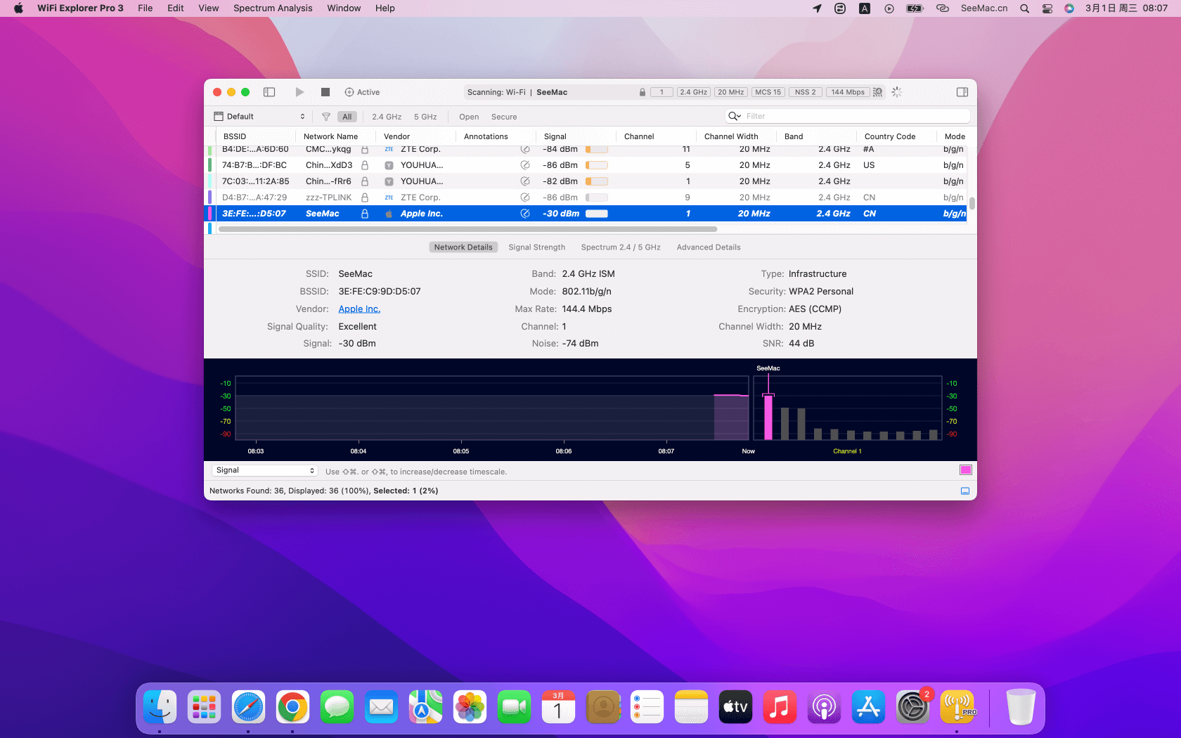
Task: Click the Active scan mode indicator
Action: tap(362, 92)
